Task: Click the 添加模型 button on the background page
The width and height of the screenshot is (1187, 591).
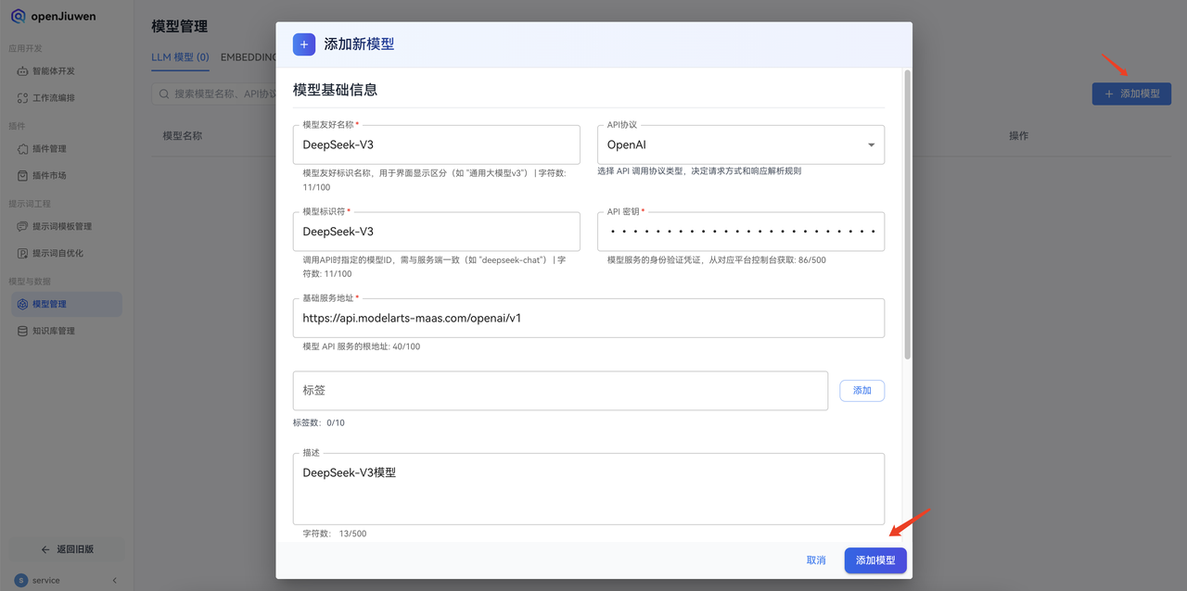Action: (x=1131, y=94)
